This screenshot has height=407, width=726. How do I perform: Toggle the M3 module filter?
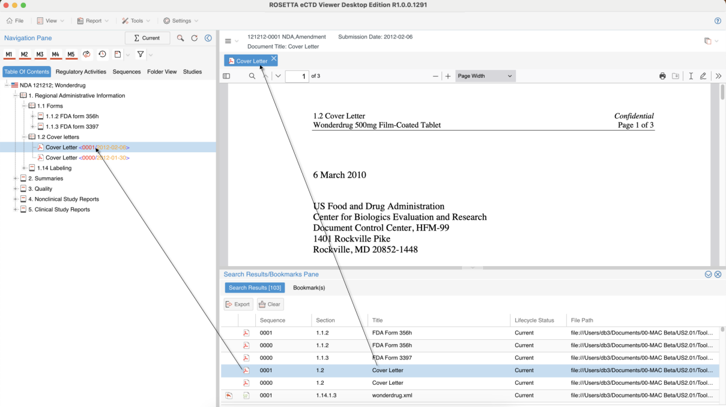tap(40, 55)
